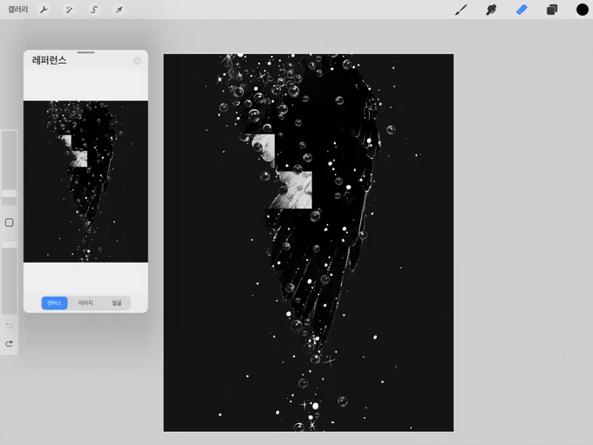The height and width of the screenshot is (445, 593).
Task: Open the Layers panel icon
Action: 552,10
